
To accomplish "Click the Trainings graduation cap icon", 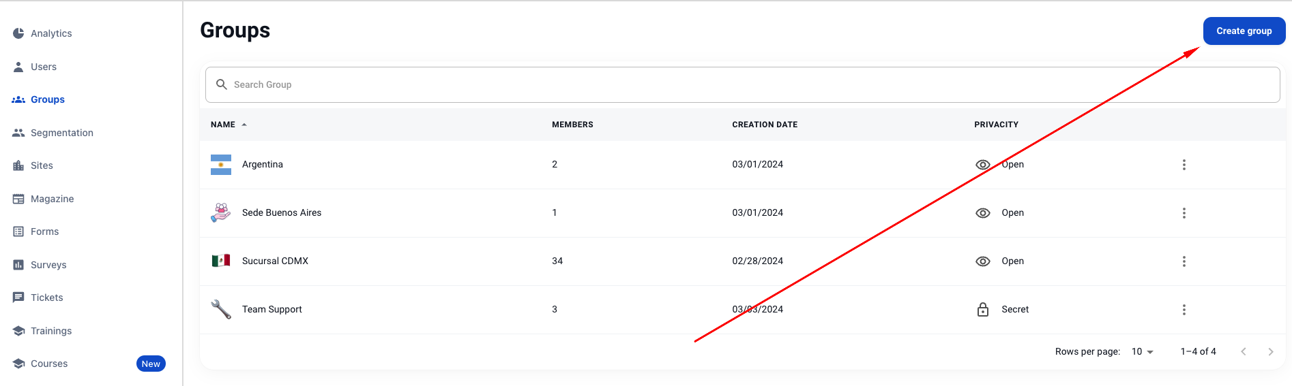I will click(x=18, y=331).
